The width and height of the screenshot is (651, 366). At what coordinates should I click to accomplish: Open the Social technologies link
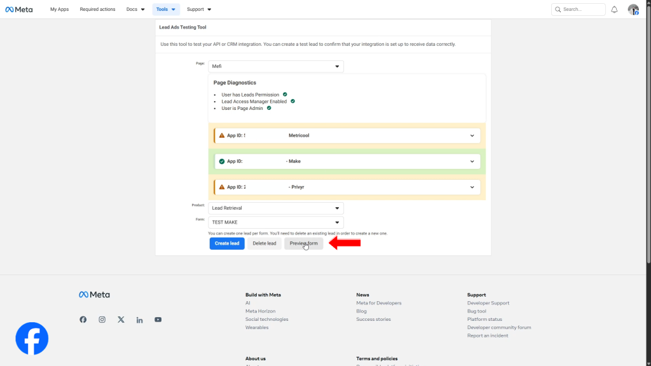tap(266, 319)
